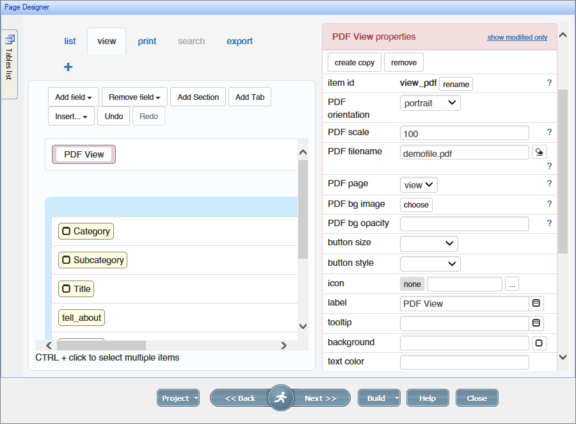Open multiline editor icon beside the label field
This screenshot has width=576, height=424.
click(537, 303)
